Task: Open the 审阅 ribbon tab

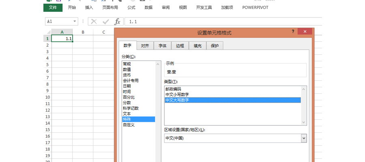Action: (166, 7)
